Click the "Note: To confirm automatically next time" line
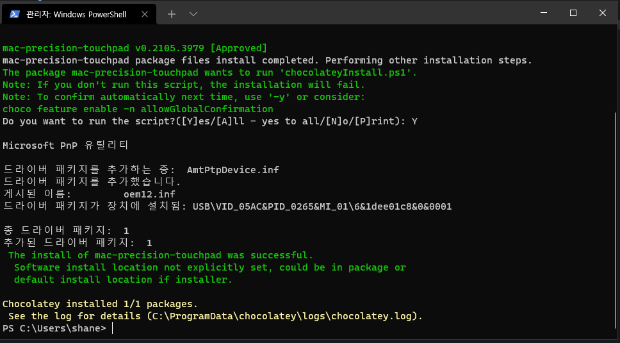620x343 pixels. [183, 97]
